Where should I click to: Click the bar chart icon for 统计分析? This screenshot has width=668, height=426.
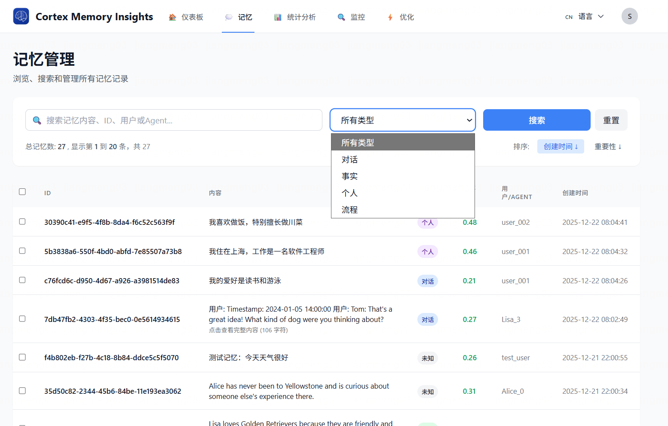coord(278,17)
